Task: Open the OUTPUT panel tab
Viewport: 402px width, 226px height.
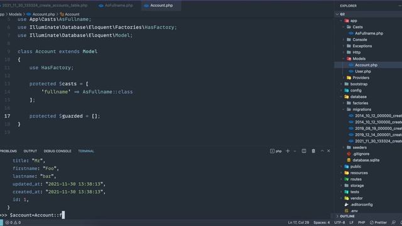Action: pos(30,151)
